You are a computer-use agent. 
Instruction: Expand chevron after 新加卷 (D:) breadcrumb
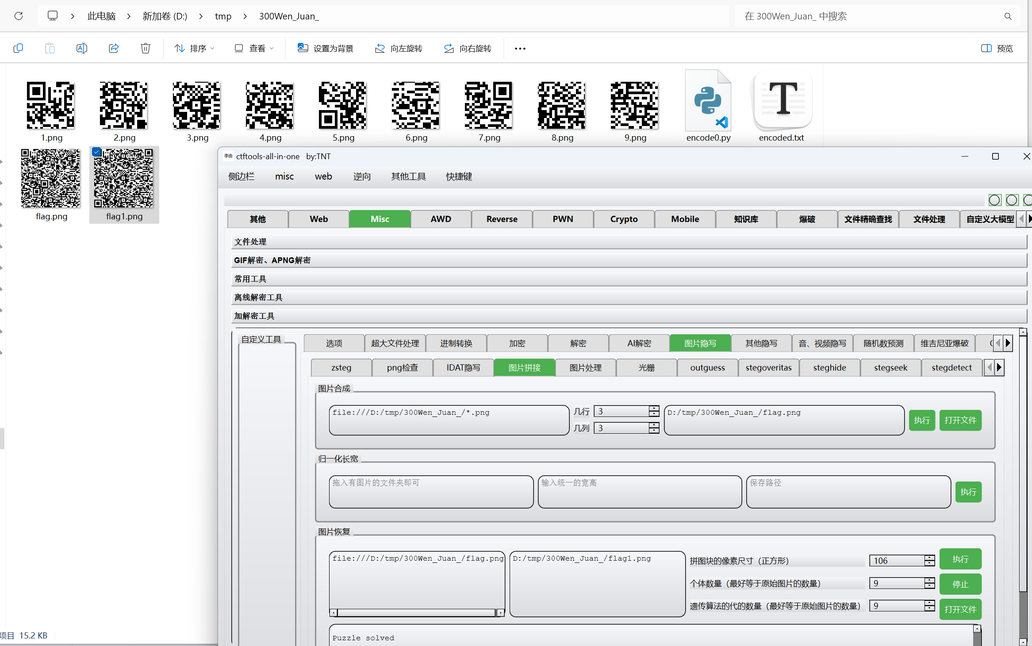tap(201, 16)
